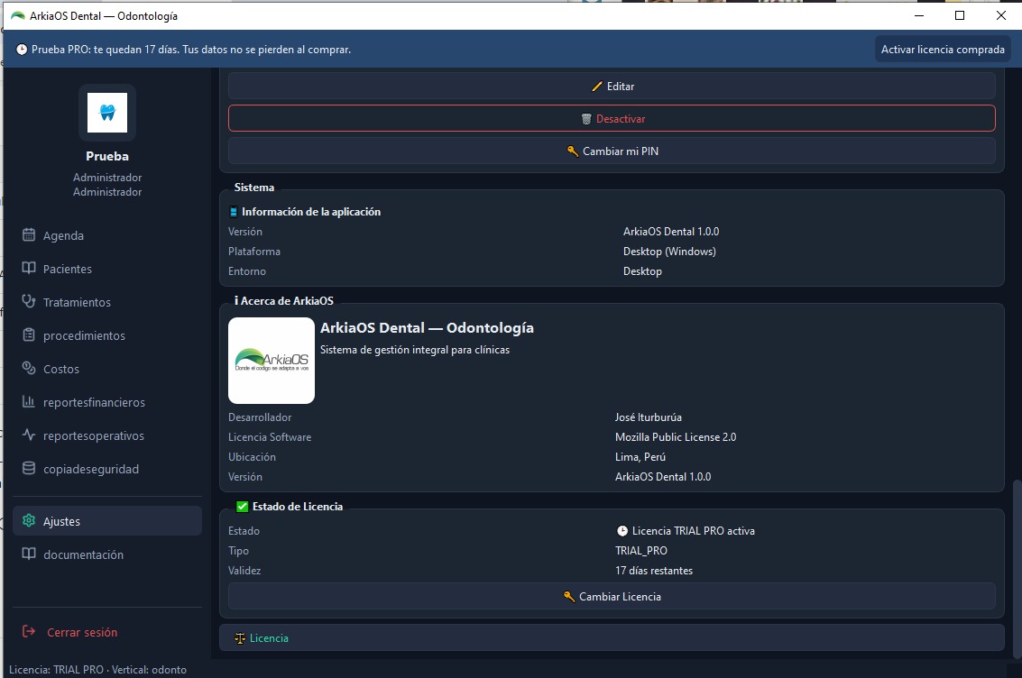Click the 'TRIAL_PRO' license type value

[x=641, y=551]
